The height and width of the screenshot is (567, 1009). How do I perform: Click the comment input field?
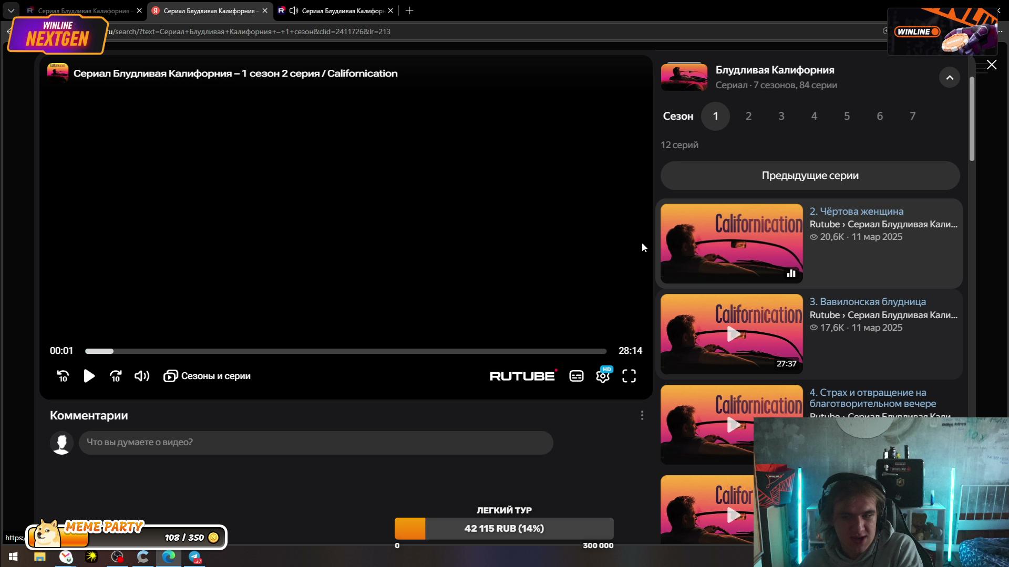tap(316, 443)
